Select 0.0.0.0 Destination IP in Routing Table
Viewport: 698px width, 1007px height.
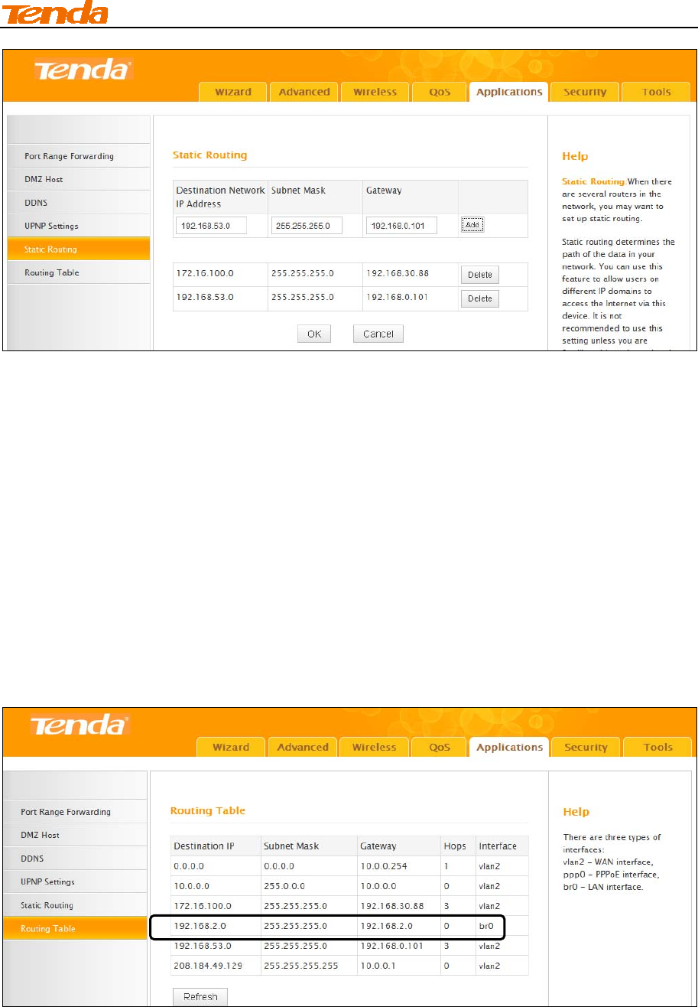click(189, 866)
